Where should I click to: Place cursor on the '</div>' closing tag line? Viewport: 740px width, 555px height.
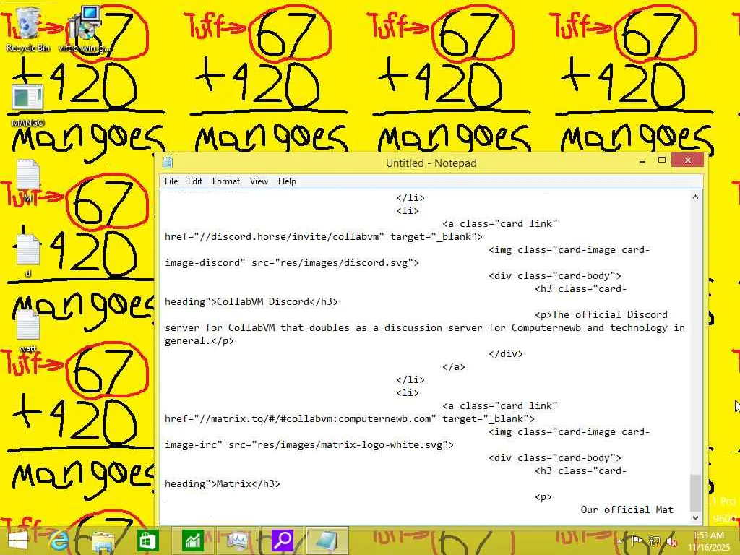tap(506, 353)
